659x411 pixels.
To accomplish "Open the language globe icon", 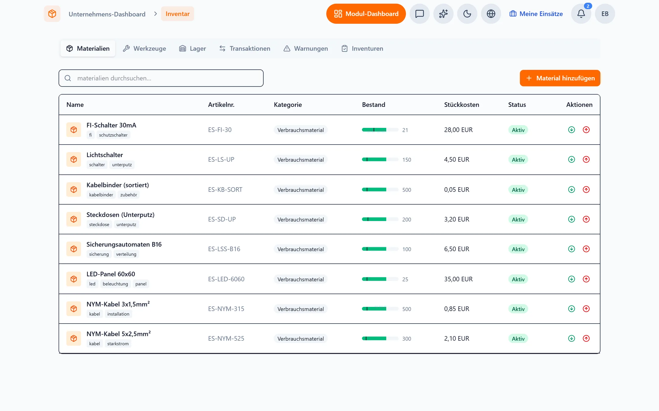I will [x=491, y=14].
